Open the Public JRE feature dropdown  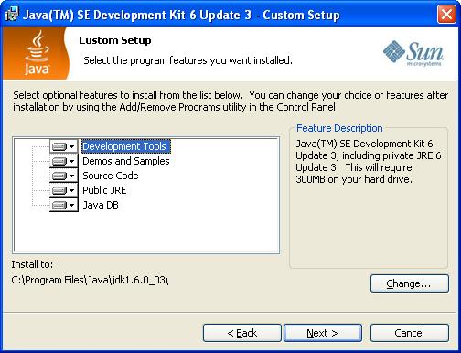click(x=64, y=190)
